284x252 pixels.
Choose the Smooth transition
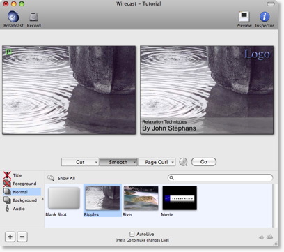coord(118,162)
